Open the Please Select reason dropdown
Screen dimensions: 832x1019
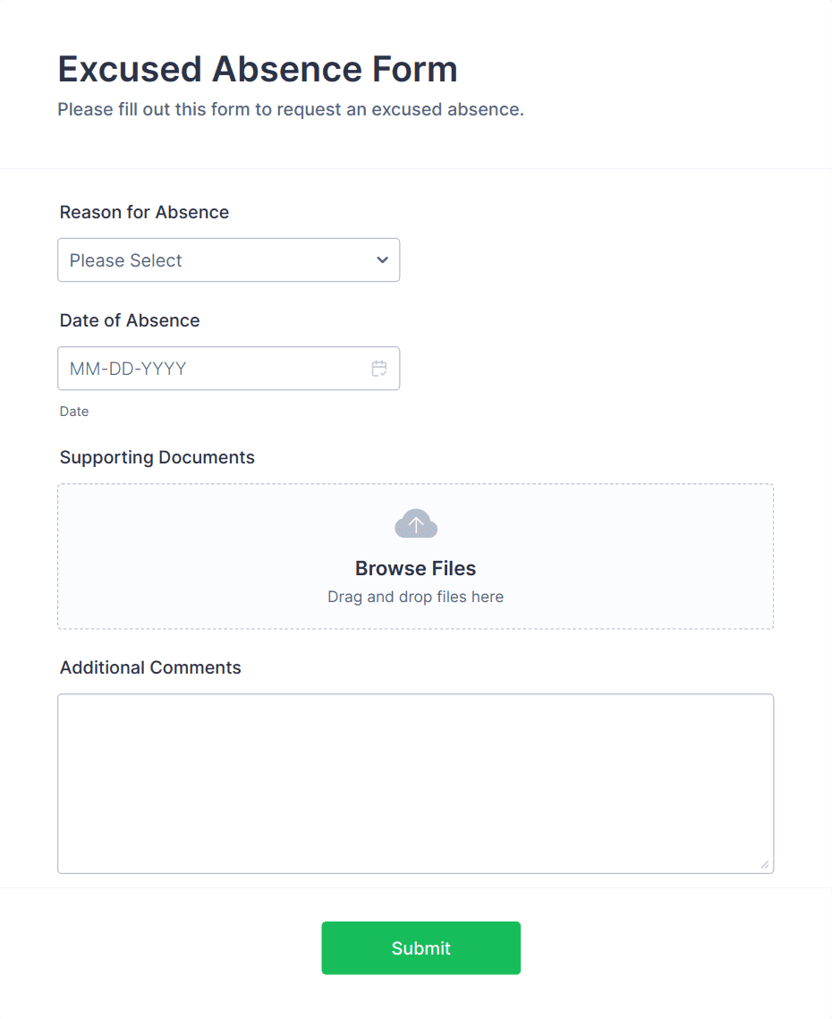[x=215, y=260]
